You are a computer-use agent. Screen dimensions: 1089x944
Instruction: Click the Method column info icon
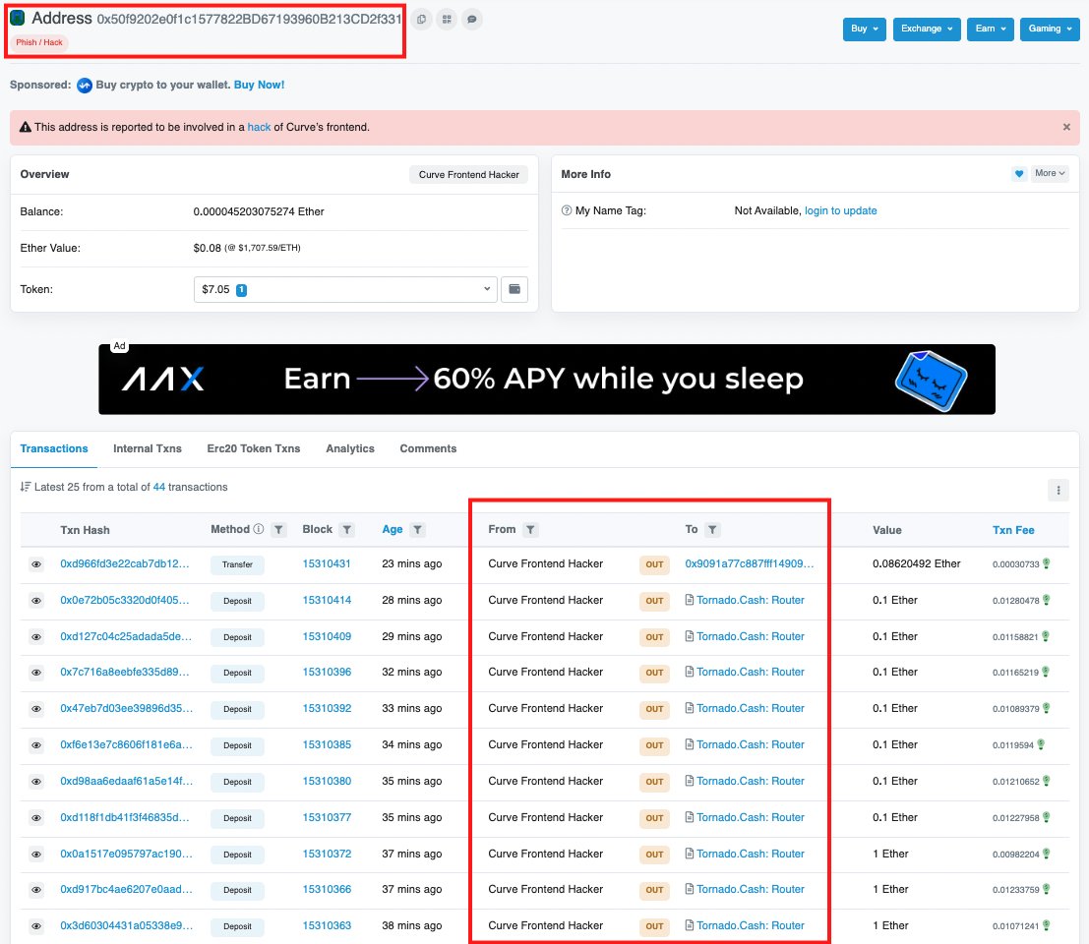pos(259,529)
